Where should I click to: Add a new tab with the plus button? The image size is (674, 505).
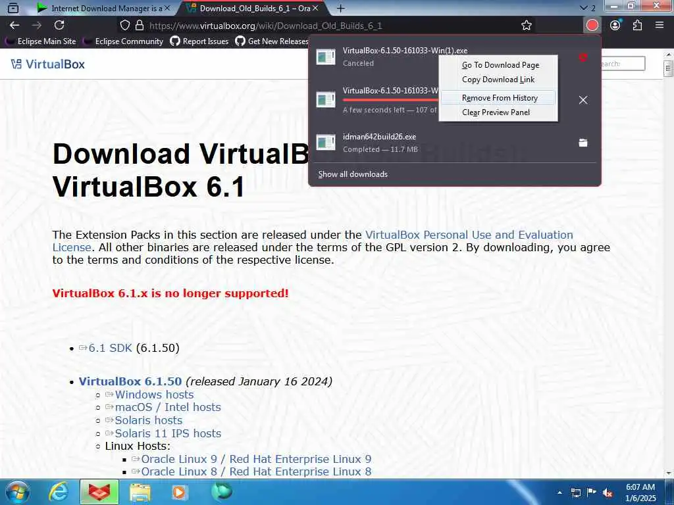pyautogui.click(x=340, y=8)
